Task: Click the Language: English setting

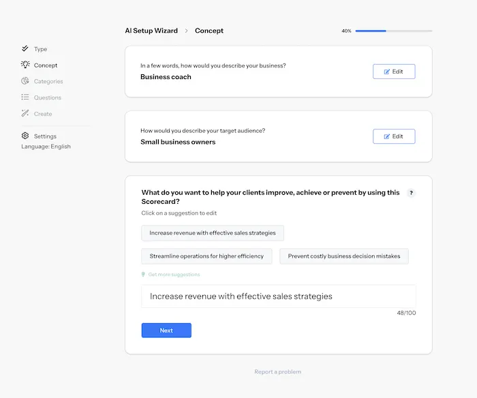Action: pos(46,147)
